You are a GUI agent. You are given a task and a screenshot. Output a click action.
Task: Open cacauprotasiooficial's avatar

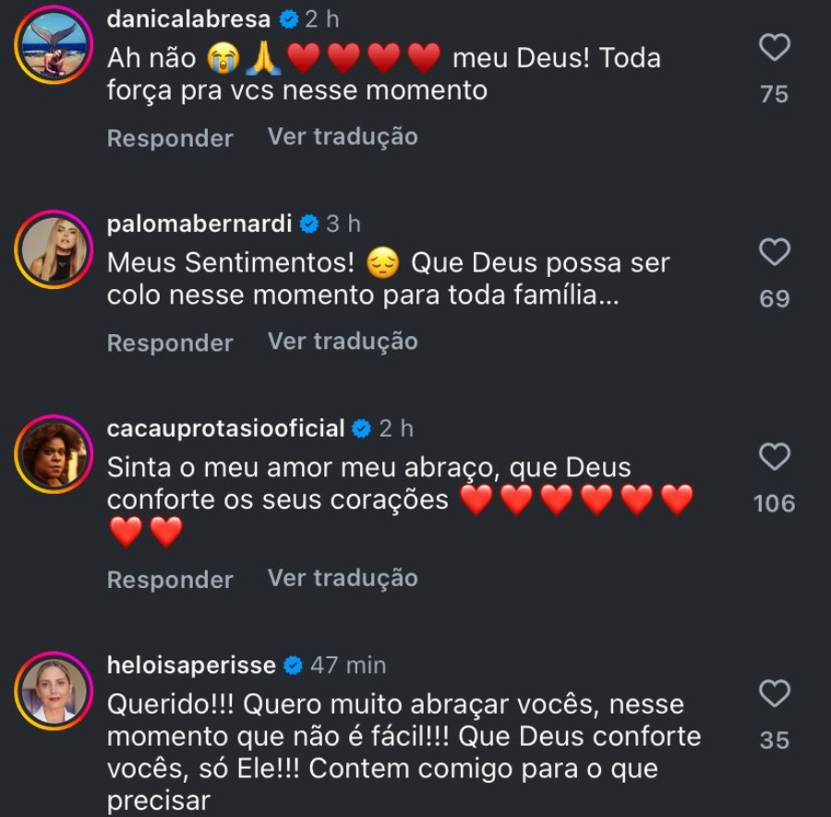pos(52,454)
